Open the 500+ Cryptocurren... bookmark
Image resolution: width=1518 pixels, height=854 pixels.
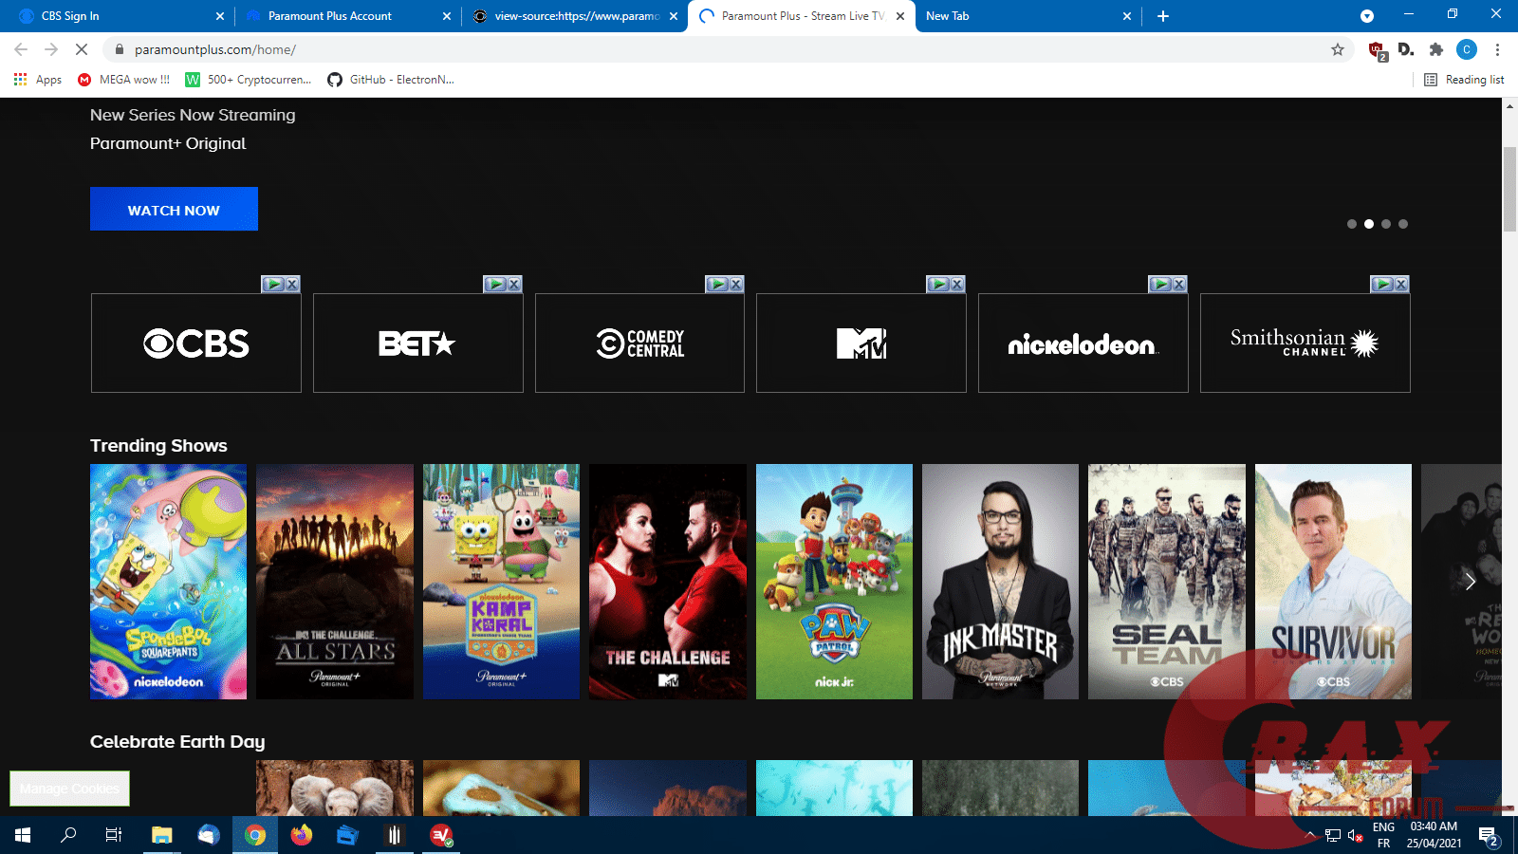click(249, 80)
